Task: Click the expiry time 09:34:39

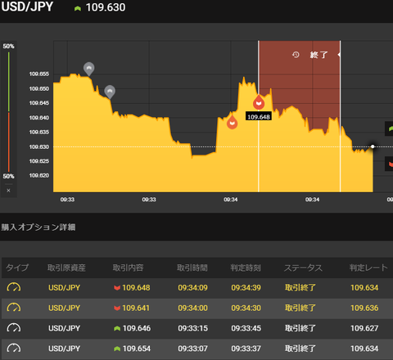Action: pos(246,288)
